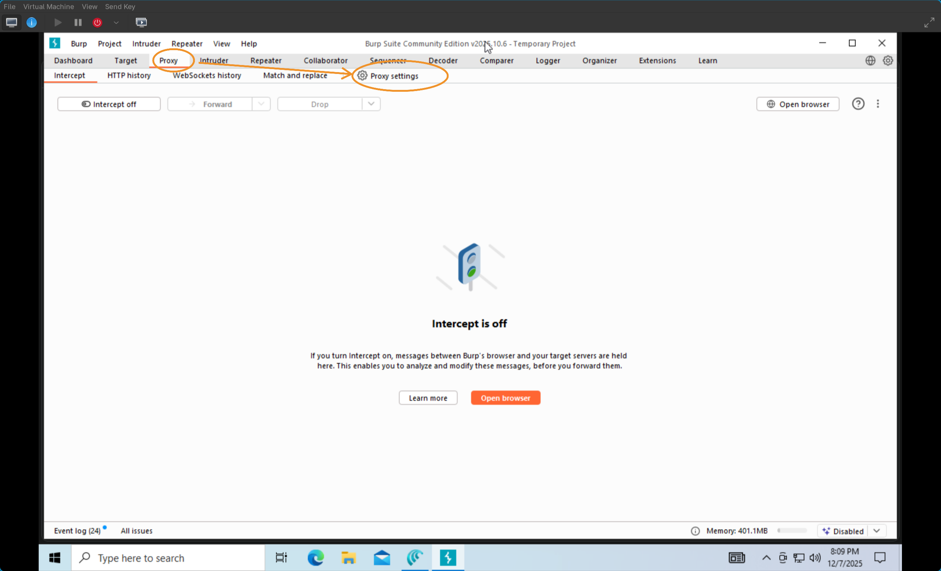The width and height of the screenshot is (941, 571).
Task: Click the memory info icon
Action: [695, 531]
